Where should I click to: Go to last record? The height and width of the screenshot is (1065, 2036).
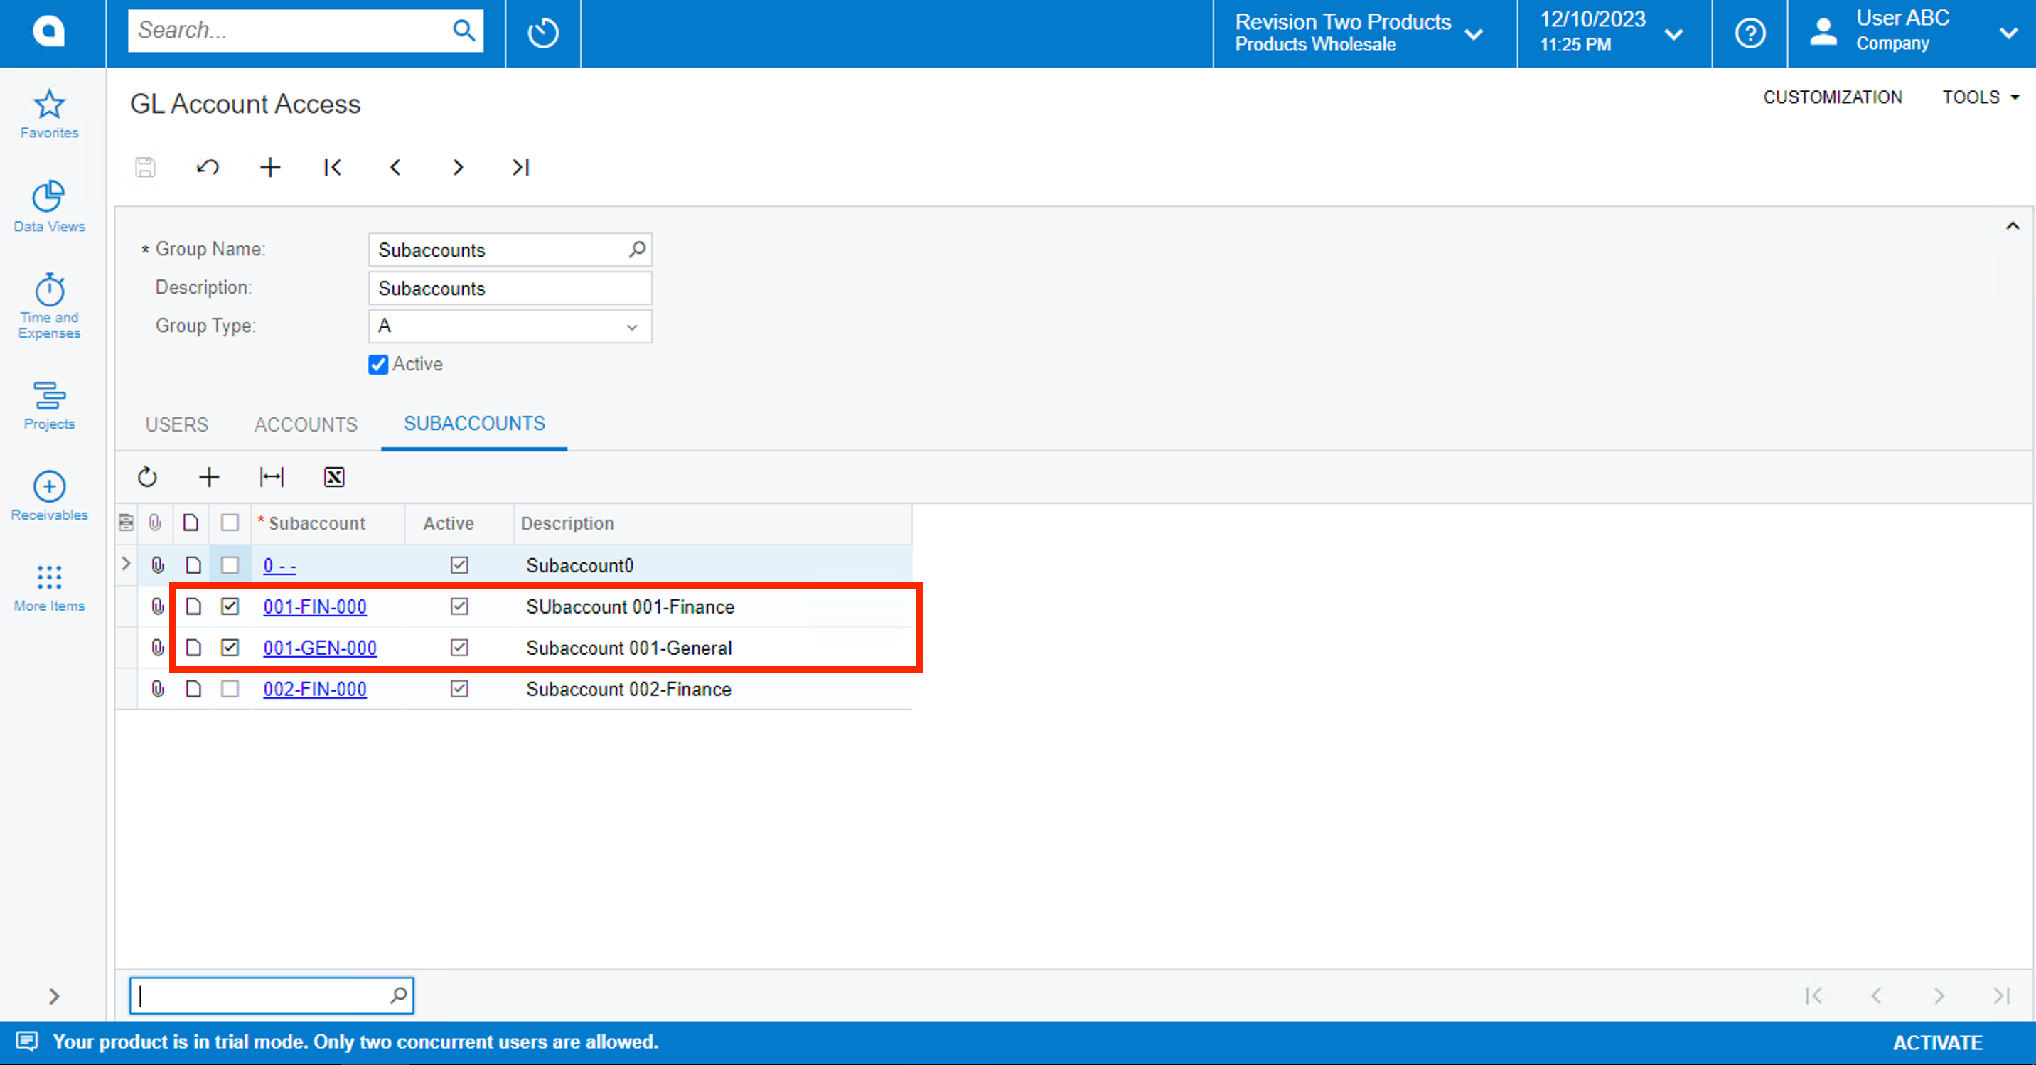point(520,167)
